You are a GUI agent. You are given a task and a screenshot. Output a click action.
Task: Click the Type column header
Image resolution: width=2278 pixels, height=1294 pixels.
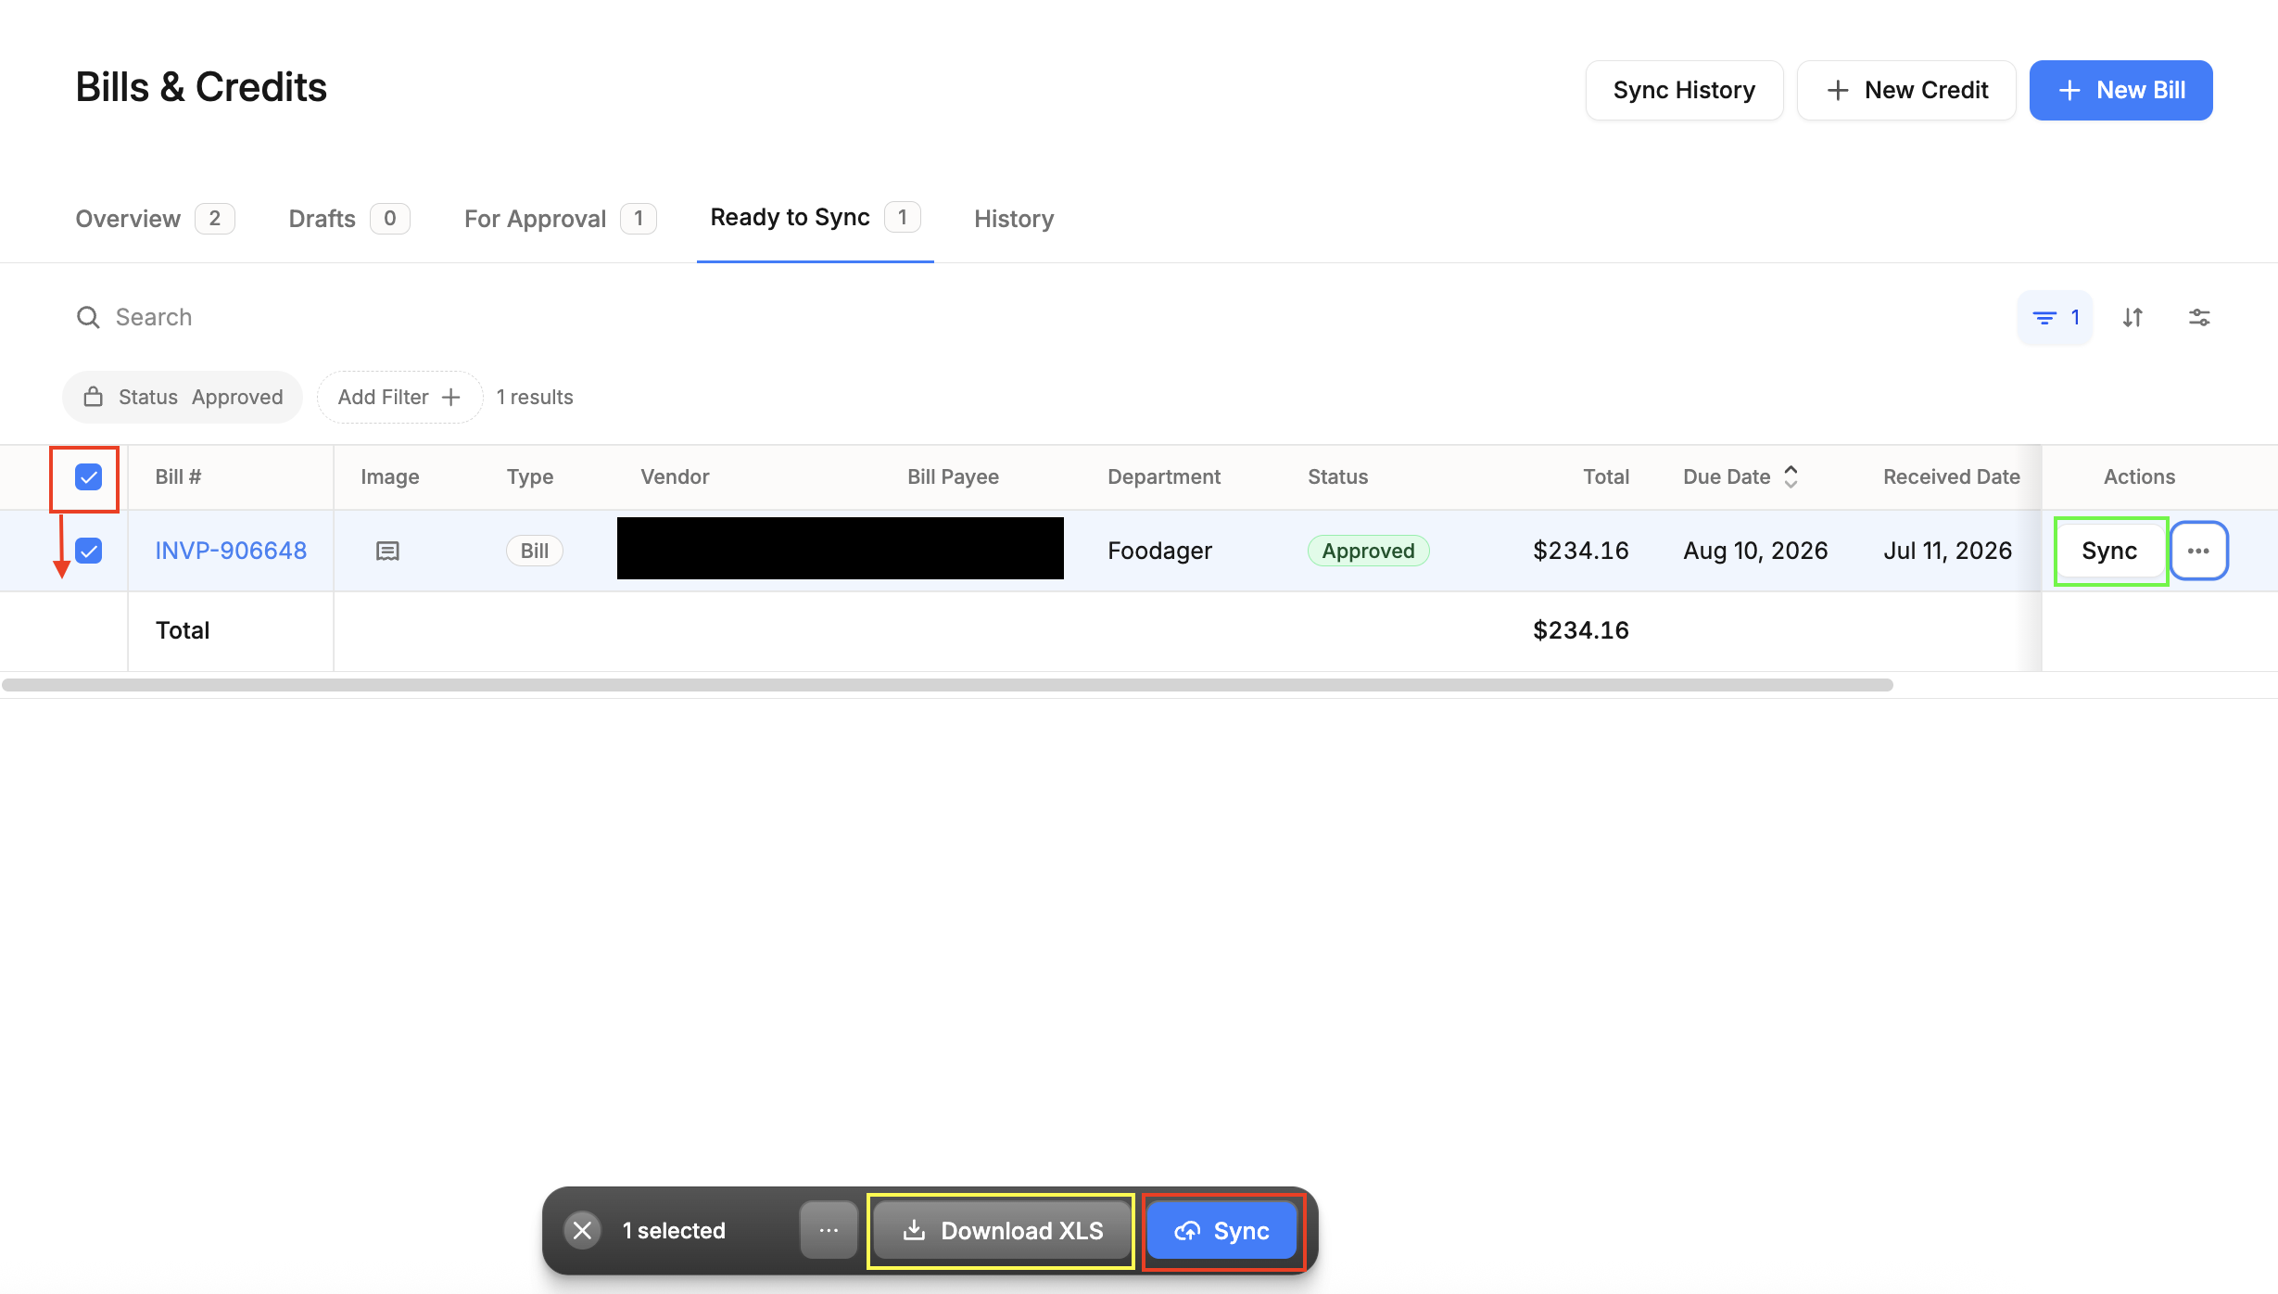point(530,476)
